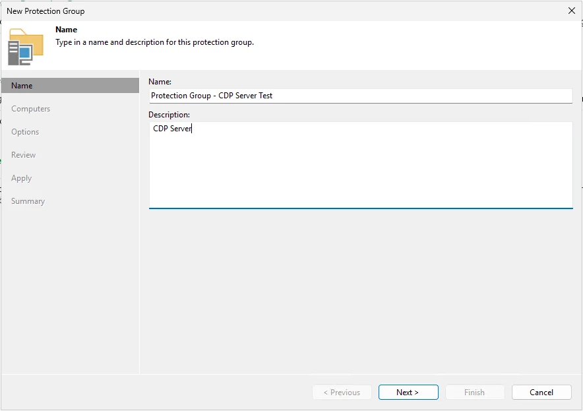Close the New Protection Group dialog
Screen dimensions: 583x411
coord(572,11)
